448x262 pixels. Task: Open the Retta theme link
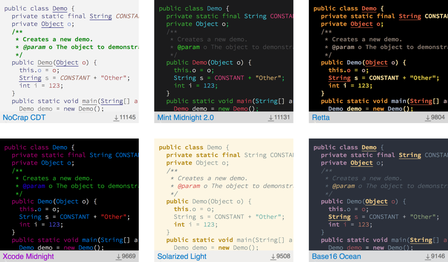[x=321, y=117]
